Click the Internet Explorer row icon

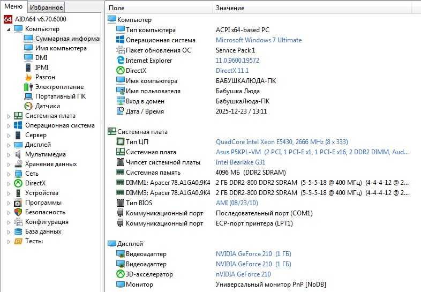coord(121,60)
